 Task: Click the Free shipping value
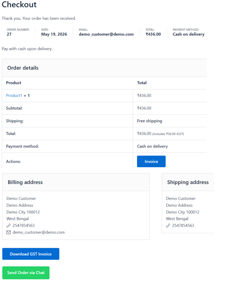click(149, 121)
